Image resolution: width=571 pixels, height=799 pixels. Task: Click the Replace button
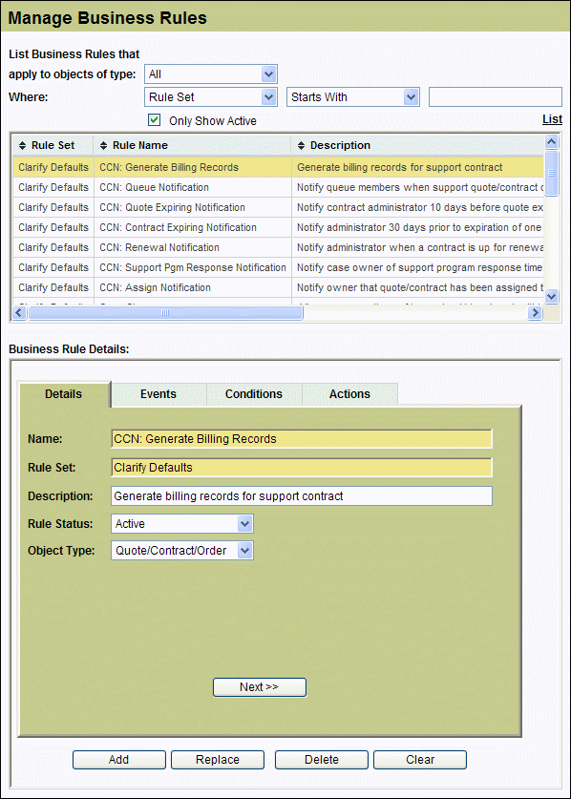(218, 759)
